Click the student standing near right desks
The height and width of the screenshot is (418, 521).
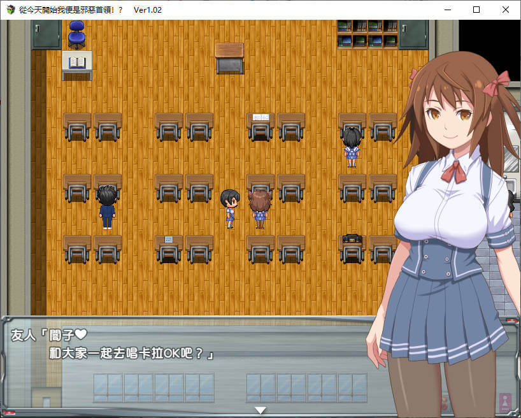[x=352, y=147]
